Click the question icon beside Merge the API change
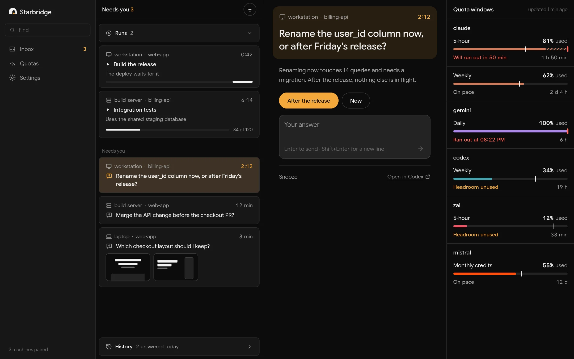 pyautogui.click(x=109, y=215)
